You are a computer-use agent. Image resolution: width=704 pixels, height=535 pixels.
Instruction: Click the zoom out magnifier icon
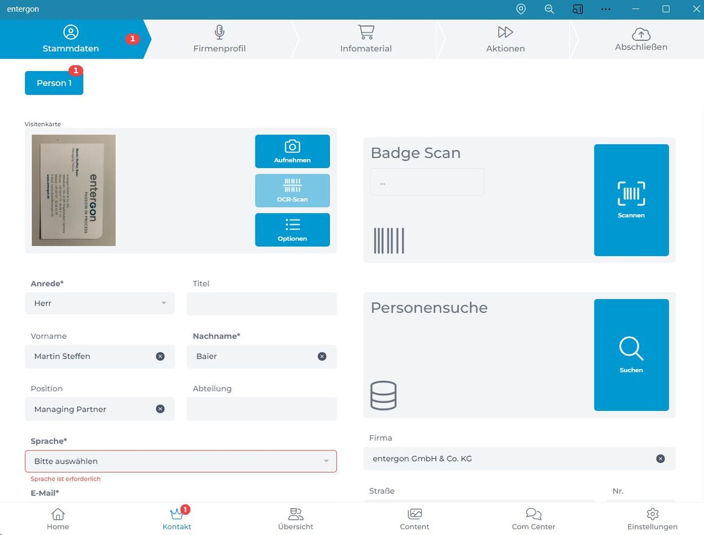coord(549,9)
